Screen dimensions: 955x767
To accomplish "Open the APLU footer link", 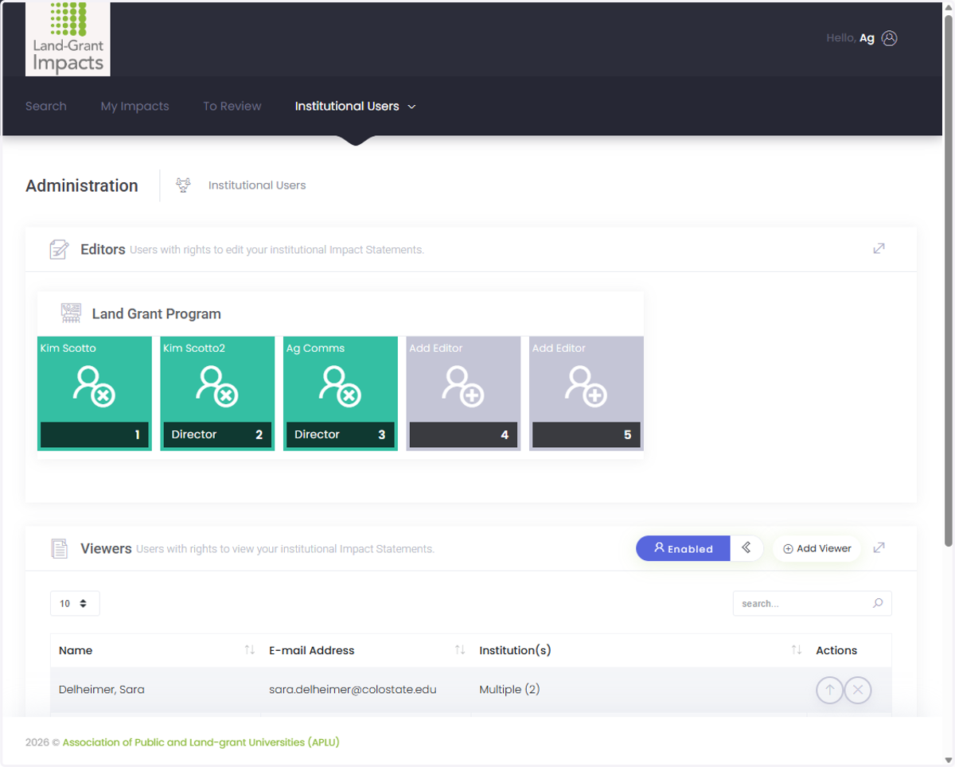I will click(201, 742).
